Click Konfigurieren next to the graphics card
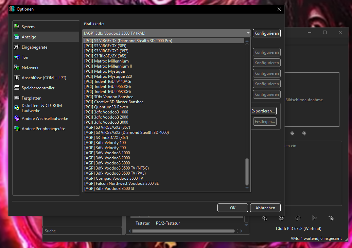The height and width of the screenshot is (248, 352). click(266, 33)
